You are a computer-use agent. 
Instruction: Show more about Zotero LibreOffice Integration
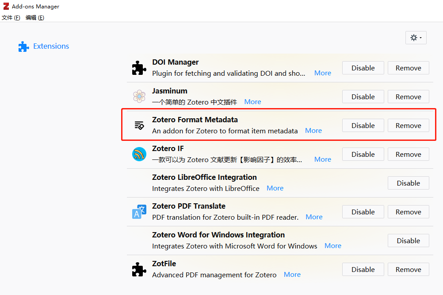(x=275, y=188)
